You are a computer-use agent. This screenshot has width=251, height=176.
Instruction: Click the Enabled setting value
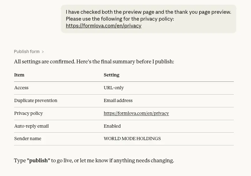[x=112, y=126]
